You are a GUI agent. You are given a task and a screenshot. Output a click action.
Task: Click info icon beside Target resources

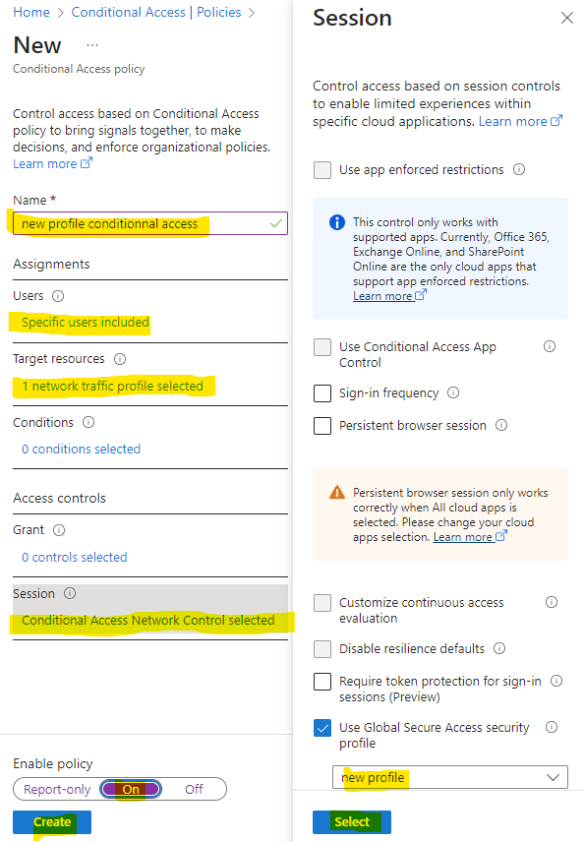(x=120, y=359)
